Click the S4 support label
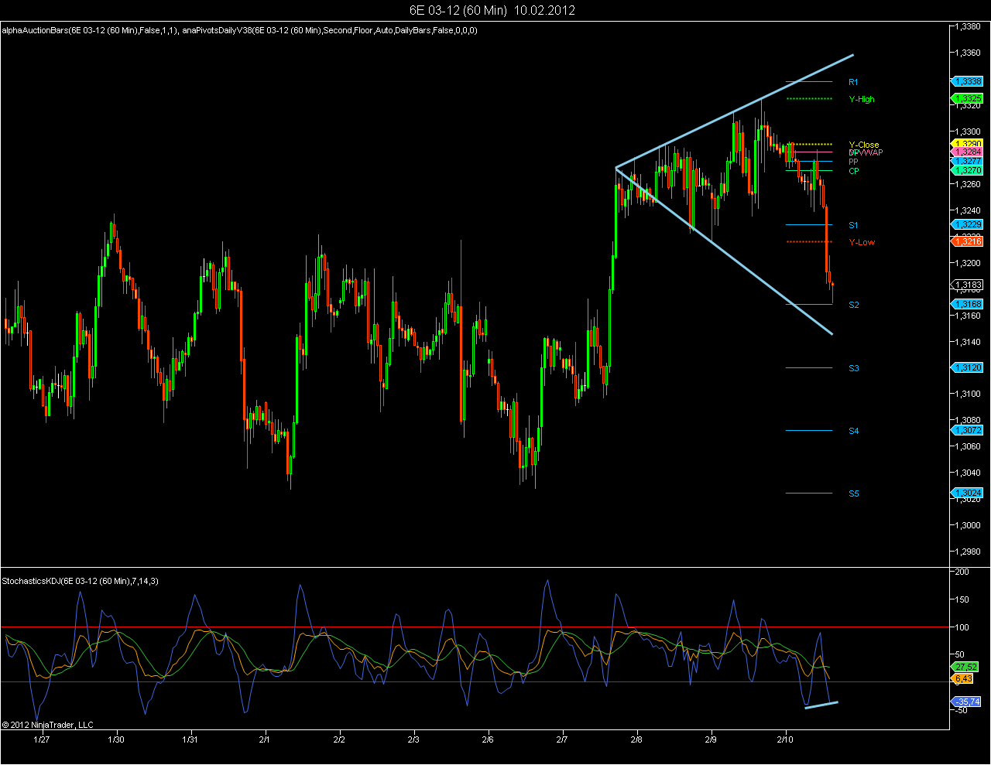Viewport: 991px width, 765px height. [x=853, y=431]
